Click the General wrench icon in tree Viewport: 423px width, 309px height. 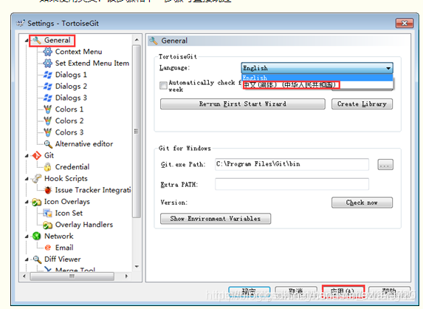37,40
